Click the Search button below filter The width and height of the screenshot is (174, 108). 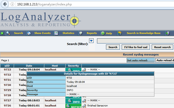click(113, 47)
